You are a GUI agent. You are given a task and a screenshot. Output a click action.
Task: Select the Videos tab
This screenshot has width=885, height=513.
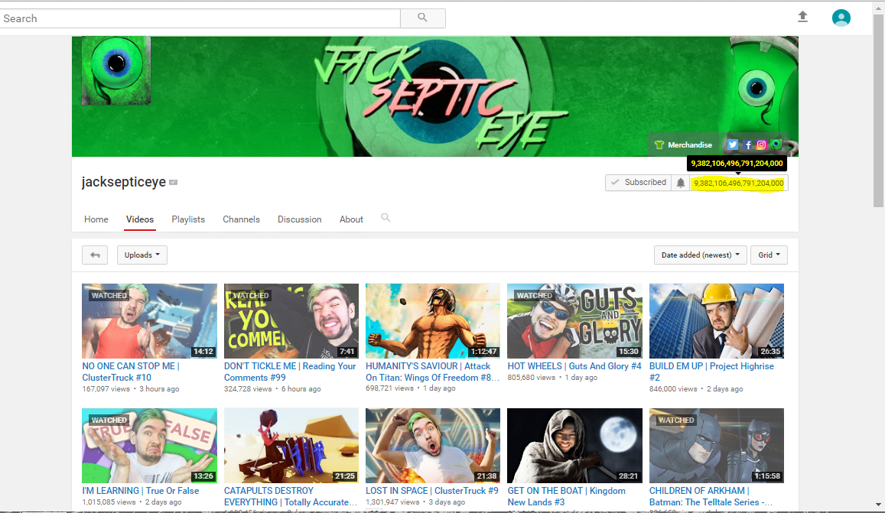[x=140, y=219]
